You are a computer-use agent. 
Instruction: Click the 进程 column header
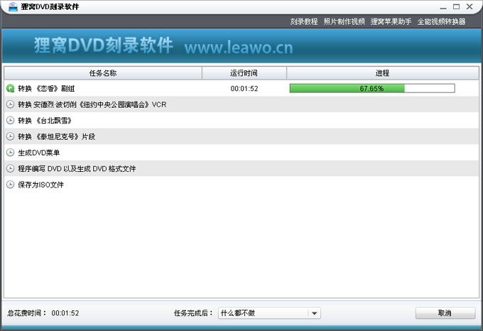[x=383, y=73]
